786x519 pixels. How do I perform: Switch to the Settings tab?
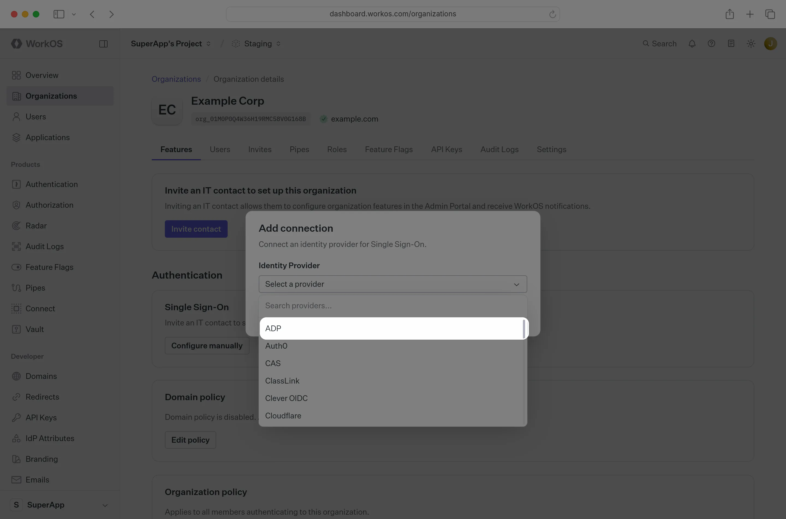(551, 149)
